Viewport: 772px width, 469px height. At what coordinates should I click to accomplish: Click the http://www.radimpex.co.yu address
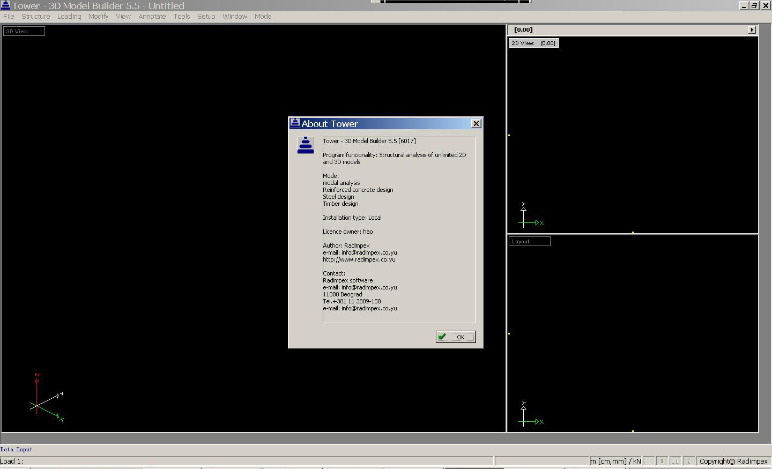359,259
